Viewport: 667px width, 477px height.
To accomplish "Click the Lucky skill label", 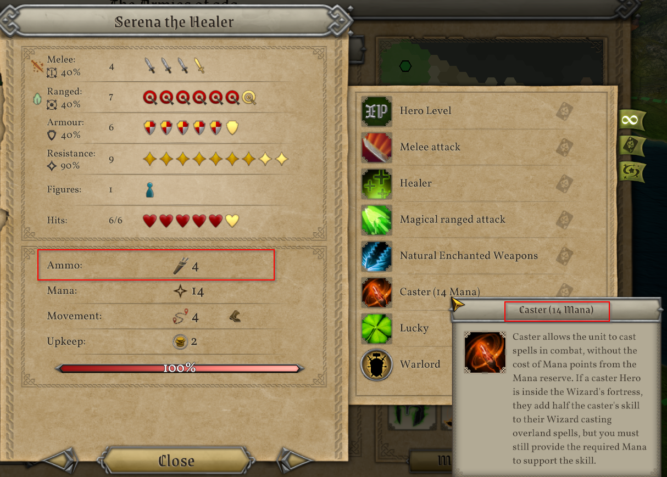I will tap(414, 328).
